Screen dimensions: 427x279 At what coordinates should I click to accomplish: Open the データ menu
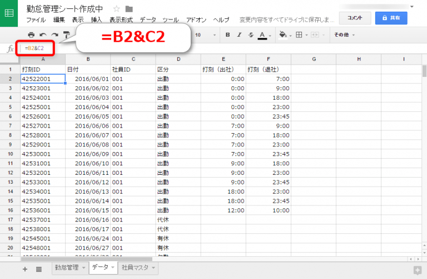(x=148, y=19)
